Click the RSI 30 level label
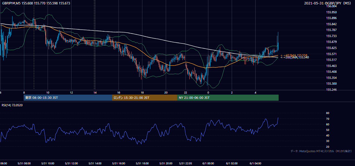Viewport: 355px width, 166px height. click(x=327, y=141)
